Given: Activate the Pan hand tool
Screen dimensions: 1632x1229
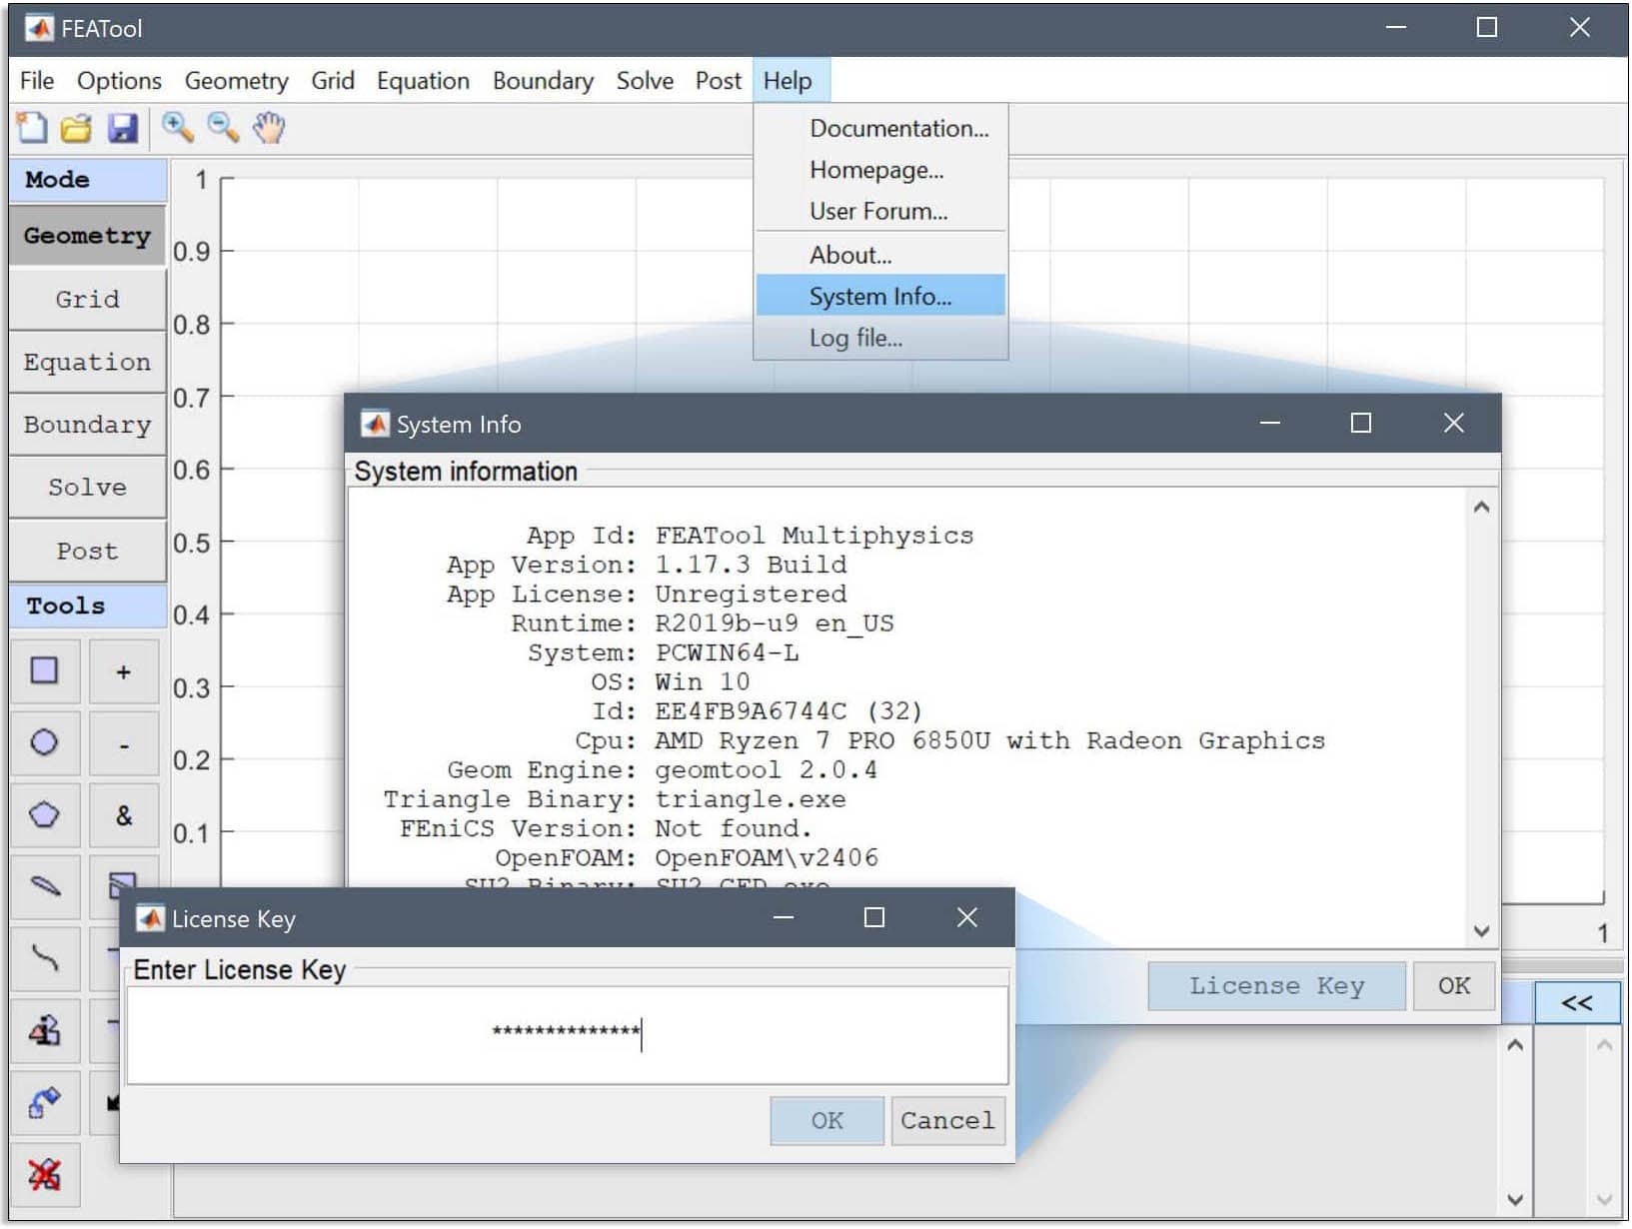Looking at the screenshot, I should pyautogui.click(x=269, y=128).
